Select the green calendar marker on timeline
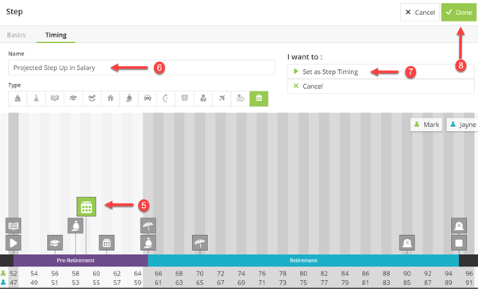 87,206
